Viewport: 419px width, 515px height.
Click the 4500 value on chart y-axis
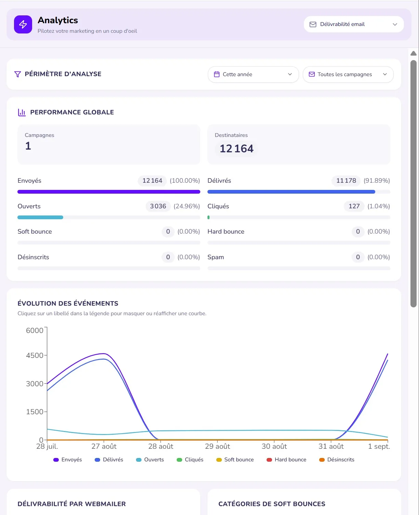click(35, 356)
